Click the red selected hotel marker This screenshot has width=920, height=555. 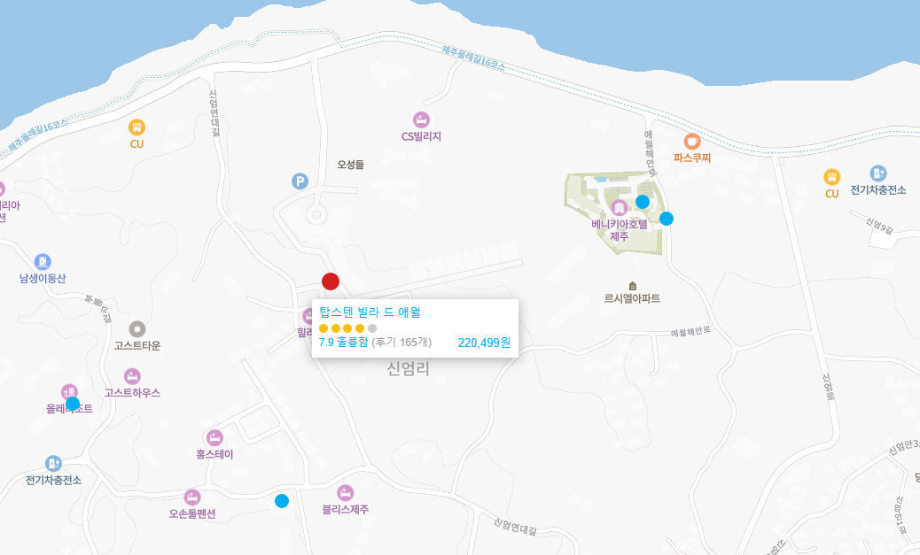coord(331,281)
